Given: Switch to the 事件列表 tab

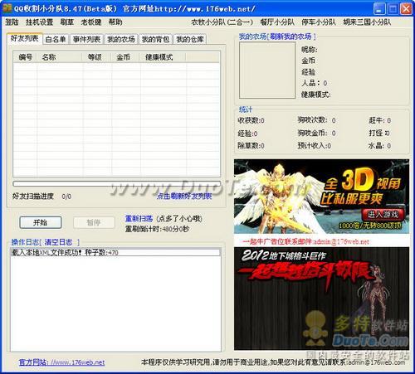Looking at the screenshot, I should pyautogui.click(x=86, y=40).
